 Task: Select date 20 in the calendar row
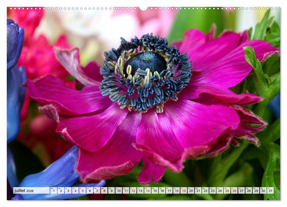click(x=191, y=191)
